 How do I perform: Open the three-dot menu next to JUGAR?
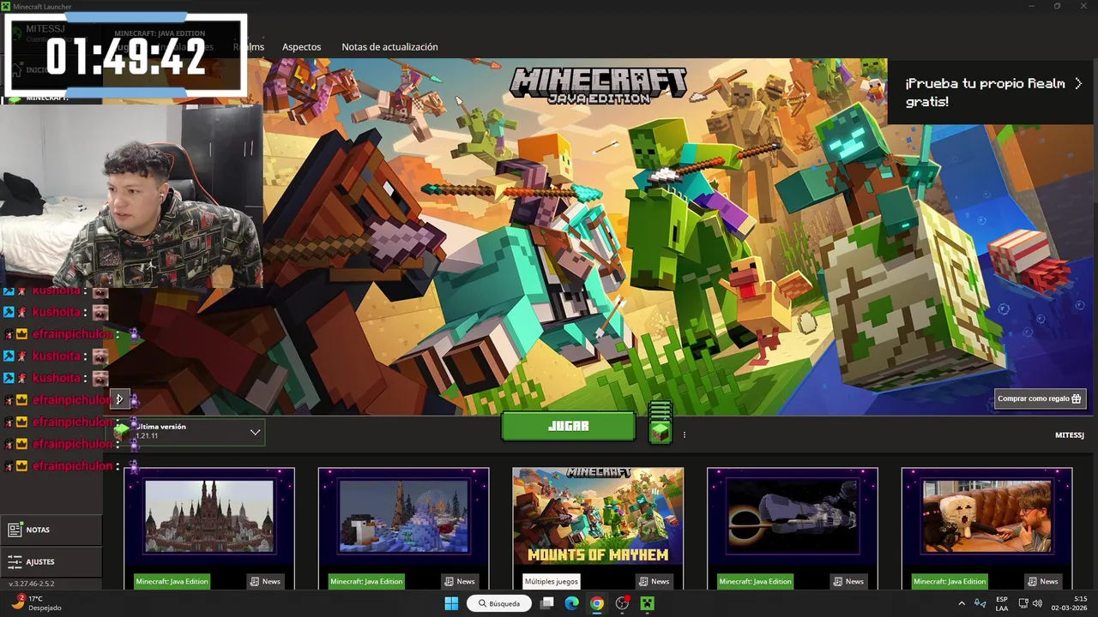pyautogui.click(x=684, y=434)
